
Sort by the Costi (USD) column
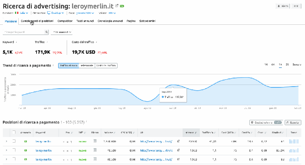coord(229,132)
